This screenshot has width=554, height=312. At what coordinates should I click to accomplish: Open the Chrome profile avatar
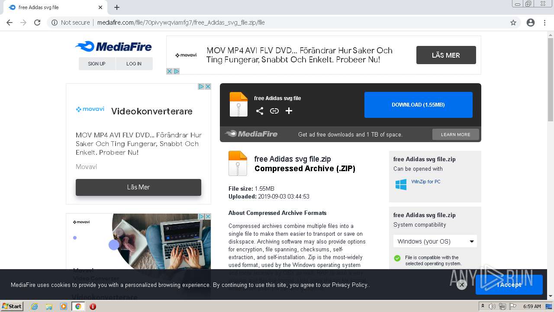pyautogui.click(x=531, y=23)
